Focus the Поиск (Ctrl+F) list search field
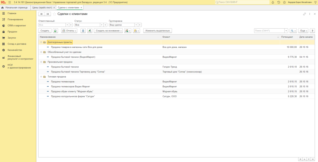Screen dimensions: 318x162 (269, 31)
